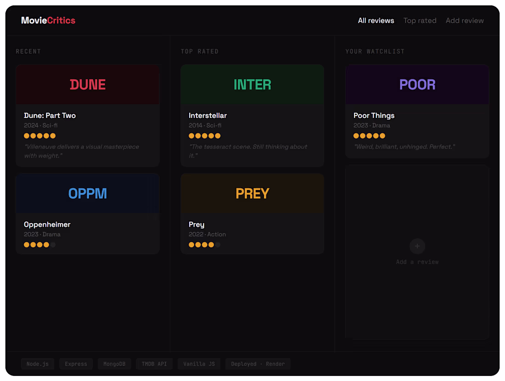Click the Node.js tag
Viewport: 505px width, 381px height.
pos(37,364)
